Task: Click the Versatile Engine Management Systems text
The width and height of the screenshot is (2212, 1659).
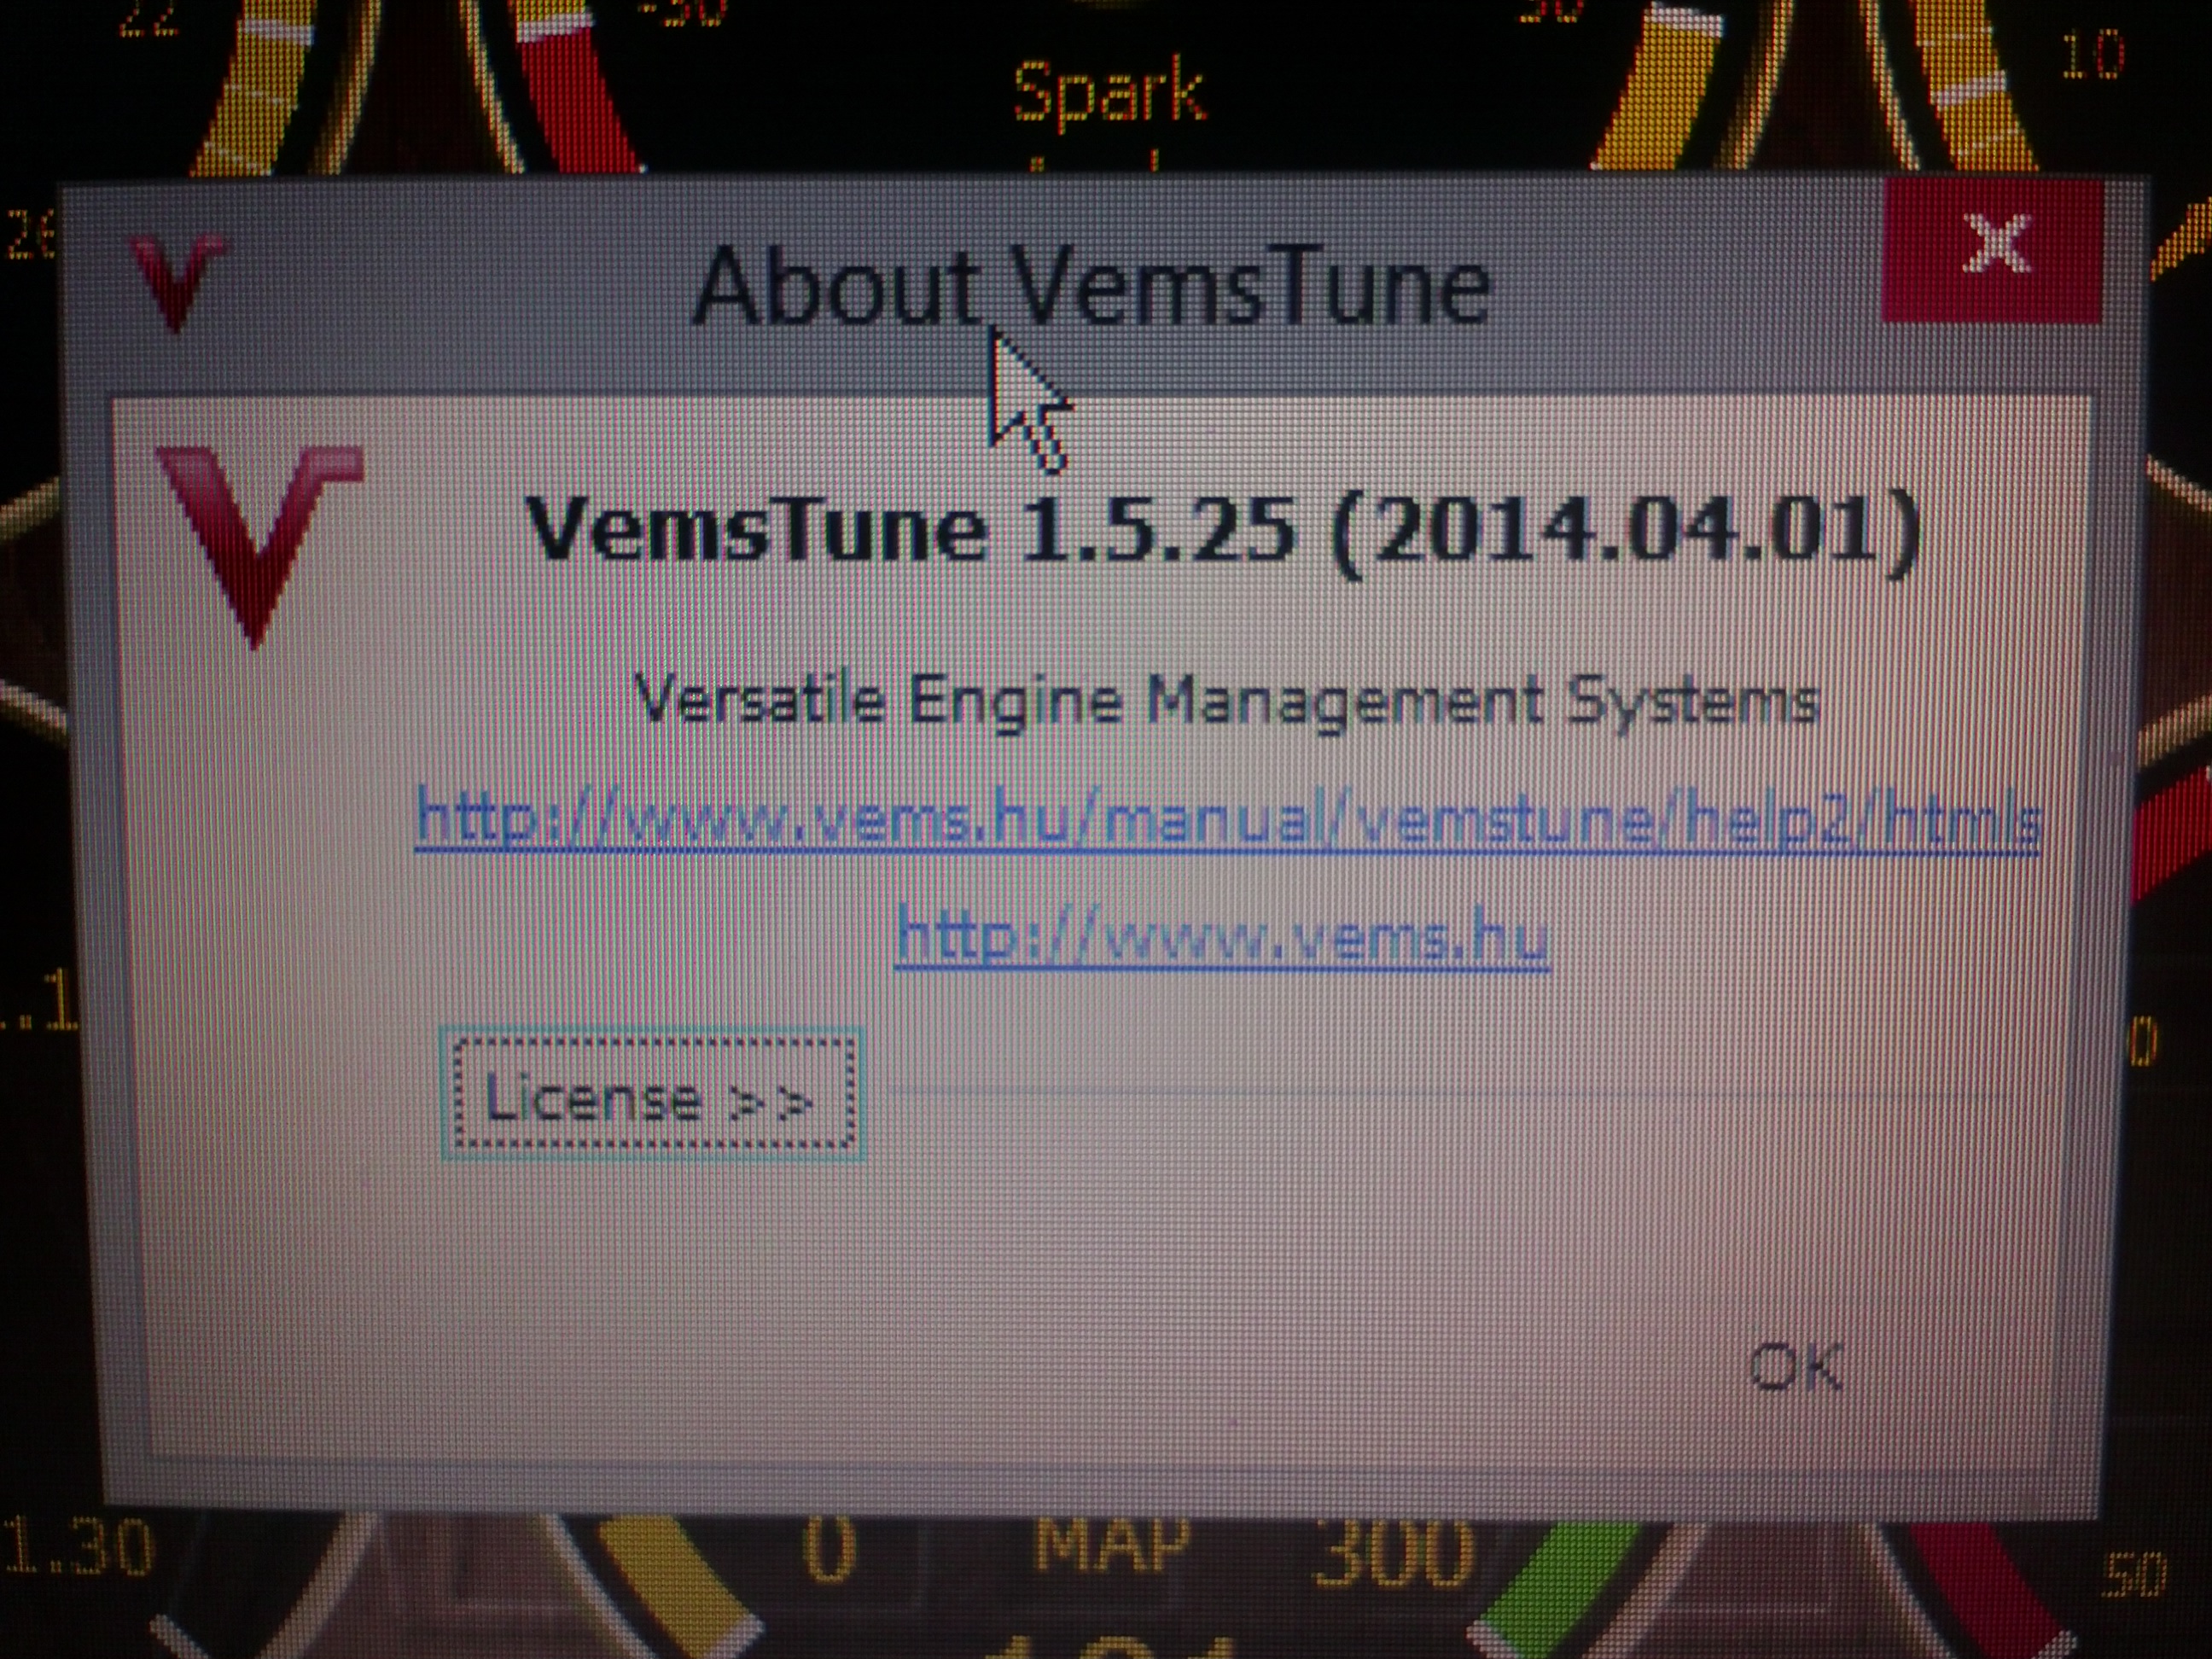Action: coord(1226,702)
